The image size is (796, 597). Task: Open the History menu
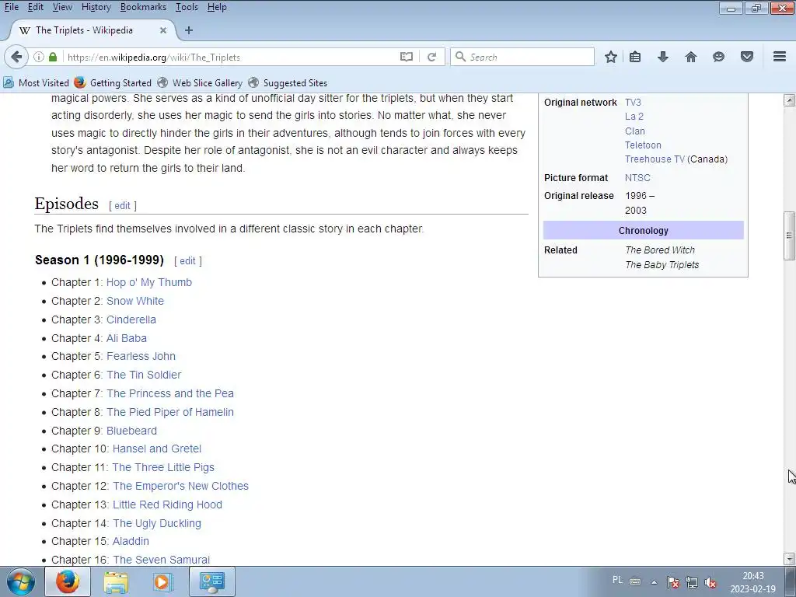click(x=96, y=7)
